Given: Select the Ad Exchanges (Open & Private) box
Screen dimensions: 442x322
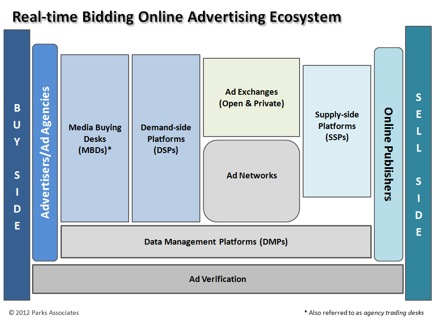Looking at the screenshot, I should click(x=251, y=97).
